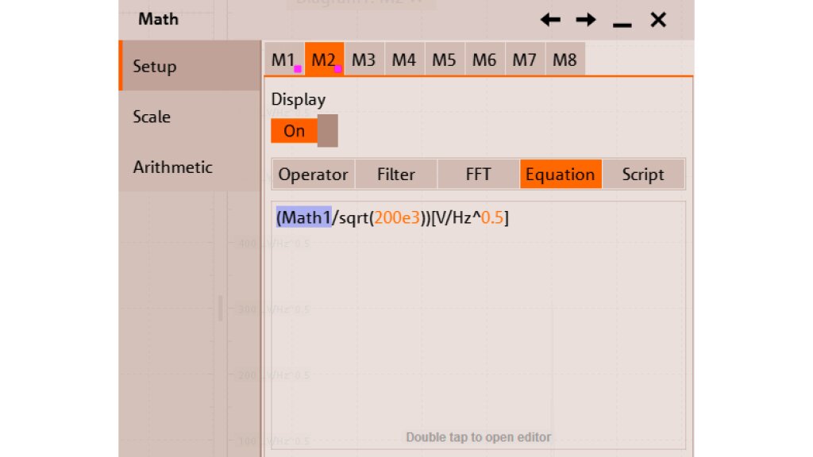Choose the Equation mode button

561,174
